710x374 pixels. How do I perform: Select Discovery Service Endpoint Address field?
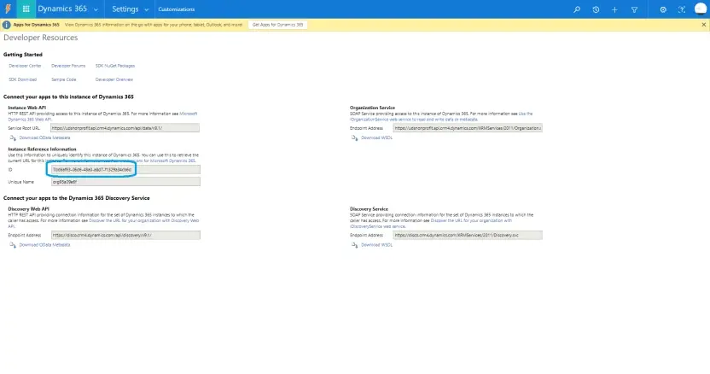[468, 236]
